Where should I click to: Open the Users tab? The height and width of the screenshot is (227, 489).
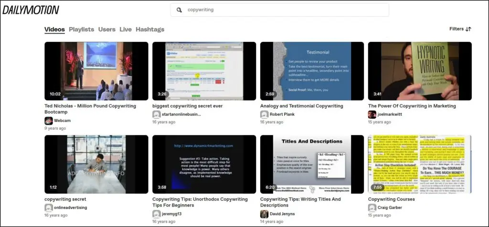click(x=106, y=29)
